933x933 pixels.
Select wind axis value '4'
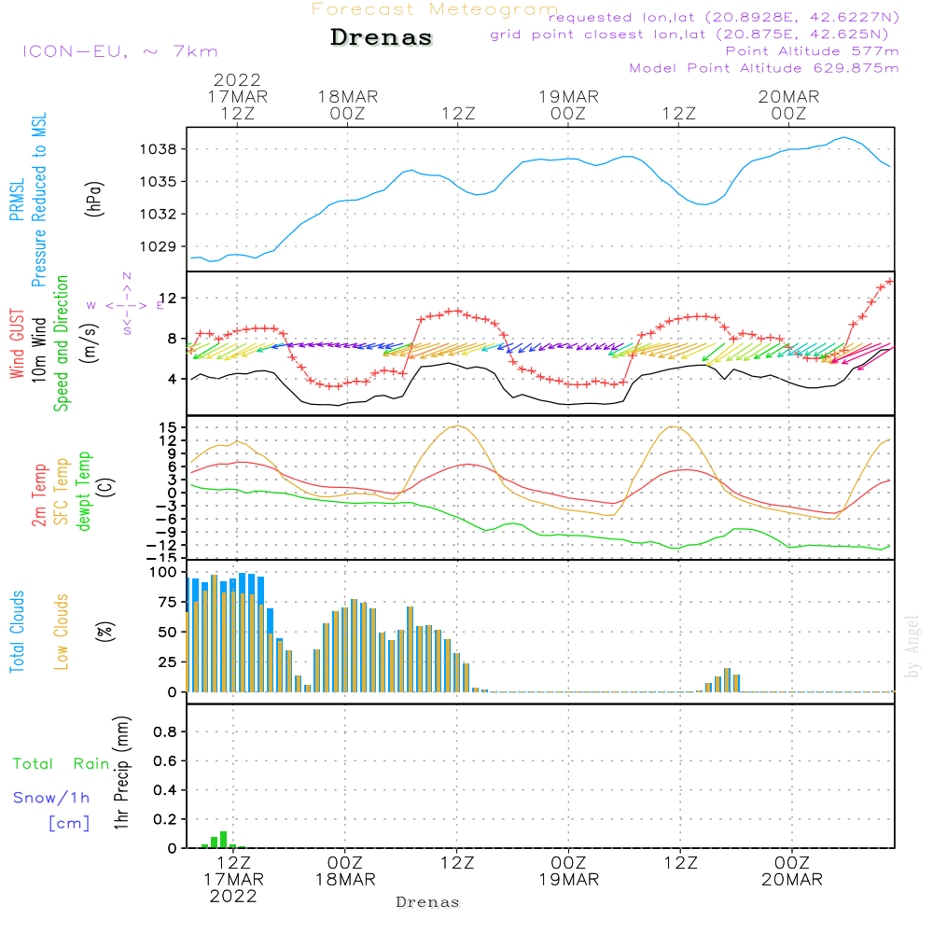tap(173, 379)
